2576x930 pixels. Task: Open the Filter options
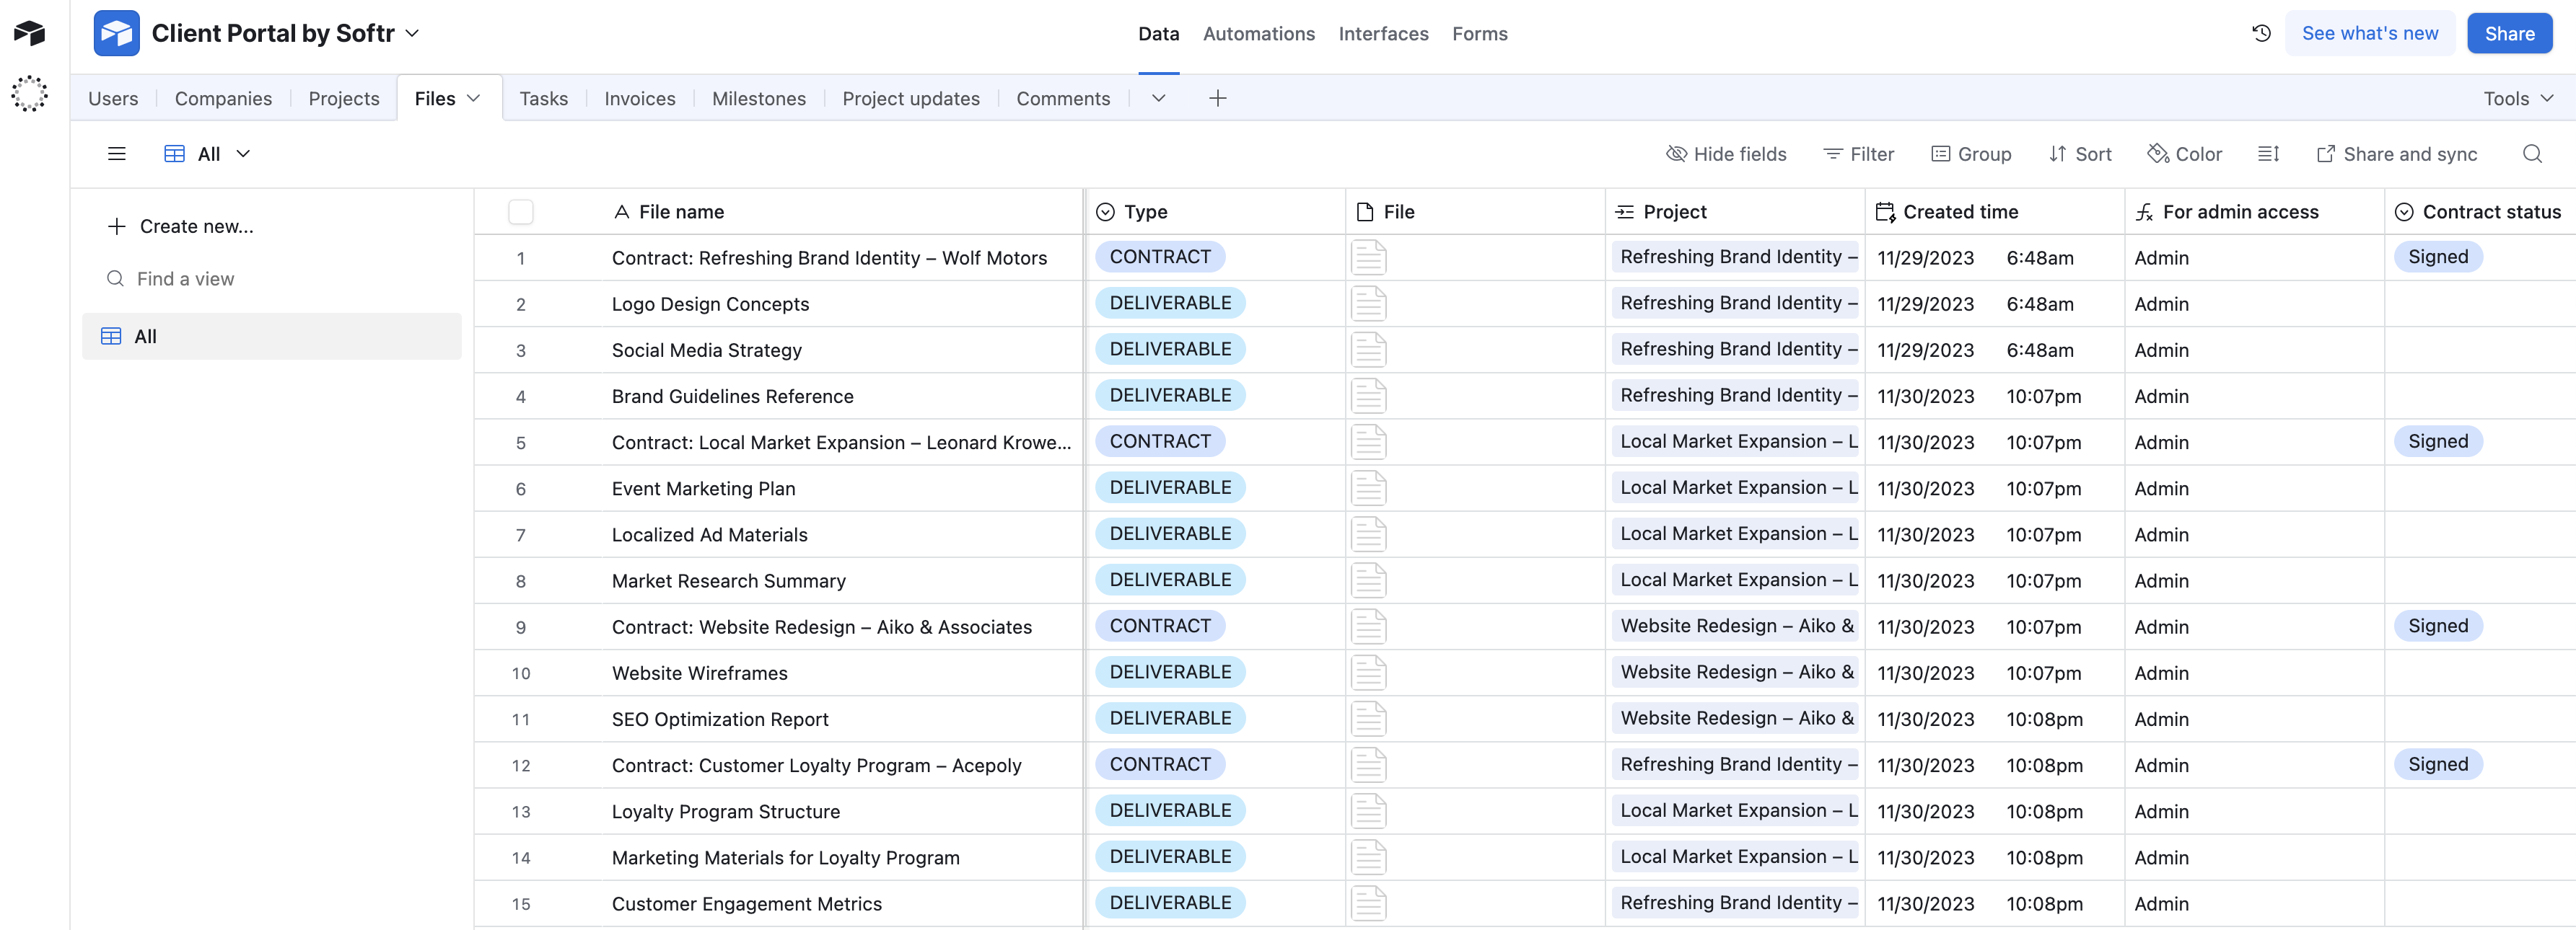click(1858, 154)
